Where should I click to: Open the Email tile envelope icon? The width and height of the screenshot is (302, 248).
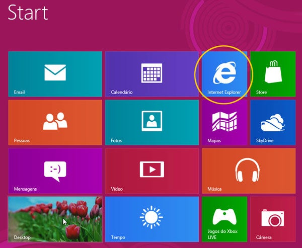point(55,73)
